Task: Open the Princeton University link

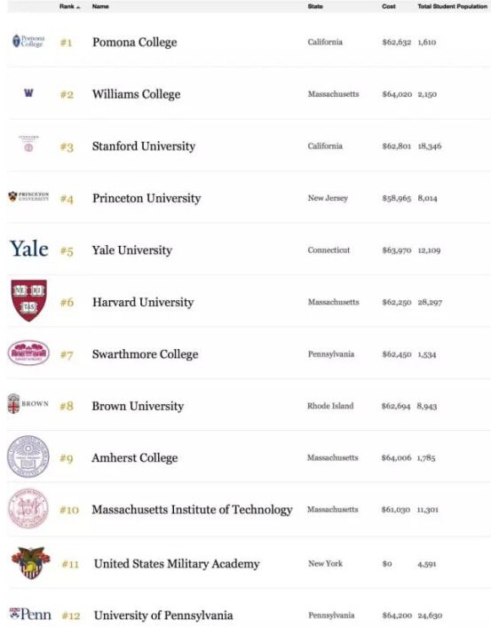Action: 147,198
